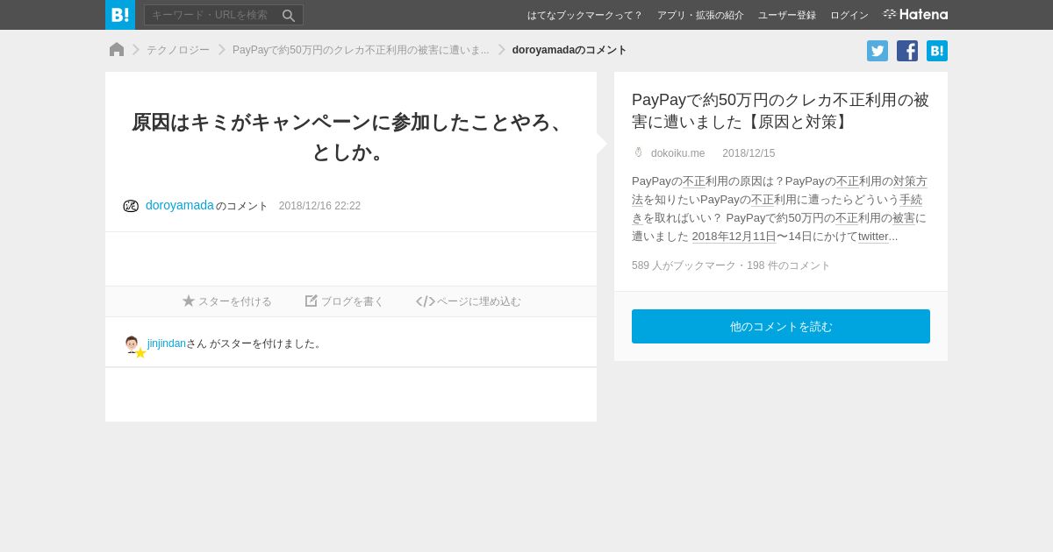Click 2018年12月11日 keyword link
The width and height of the screenshot is (1053, 552).
point(734,237)
